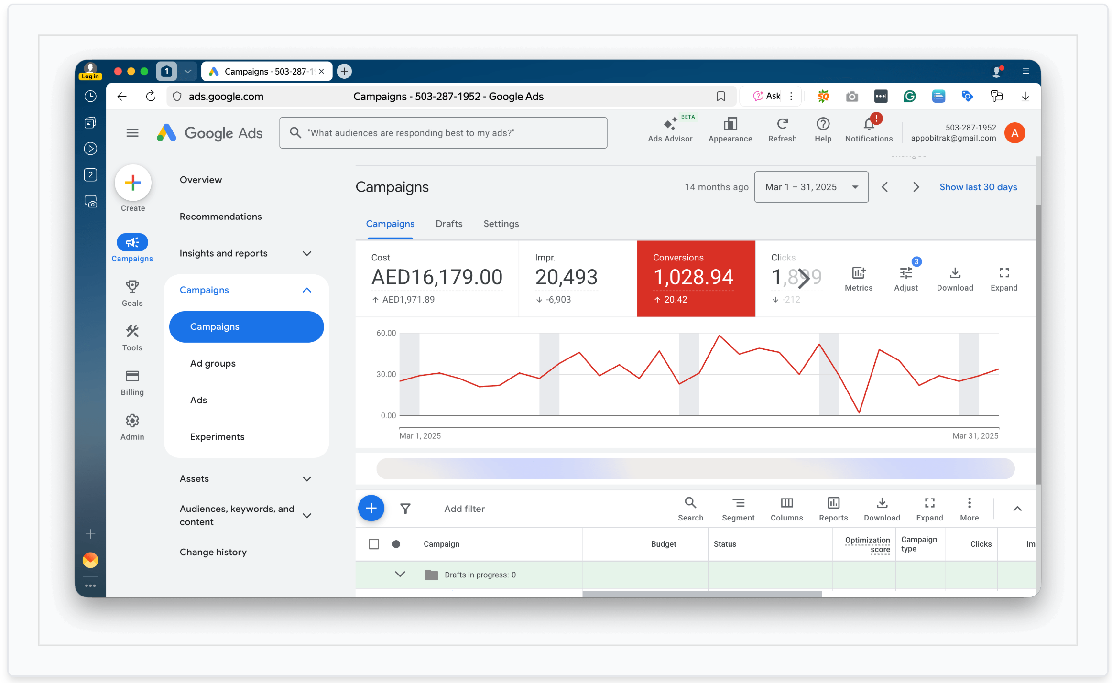The height and width of the screenshot is (683, 1112).
Task: Select the Impr. scorecard
Action: click(x=578, y=279)
